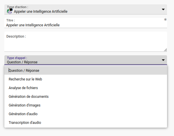Click the Type d'action label
The width and height of the screenshot is (174, 136).
(x=17, y=7)
